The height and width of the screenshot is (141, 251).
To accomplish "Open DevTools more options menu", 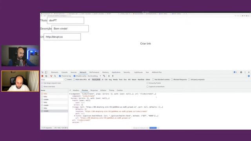I will point(245,72).
